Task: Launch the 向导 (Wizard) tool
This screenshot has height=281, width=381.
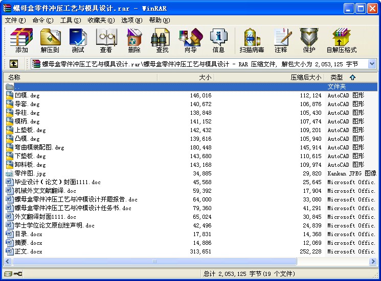Action: [190, 41]
